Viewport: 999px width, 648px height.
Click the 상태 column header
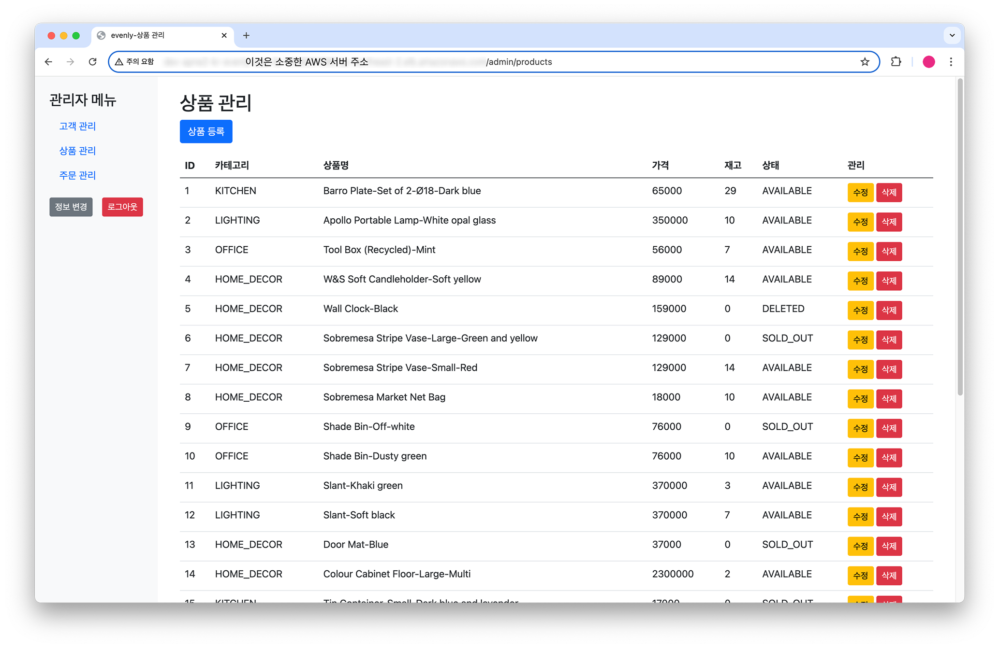click(770, 165)
